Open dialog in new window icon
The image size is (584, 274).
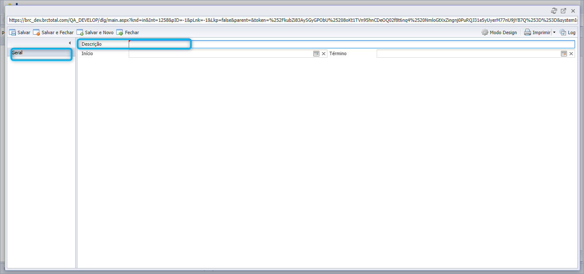click(x=563, y=11)
